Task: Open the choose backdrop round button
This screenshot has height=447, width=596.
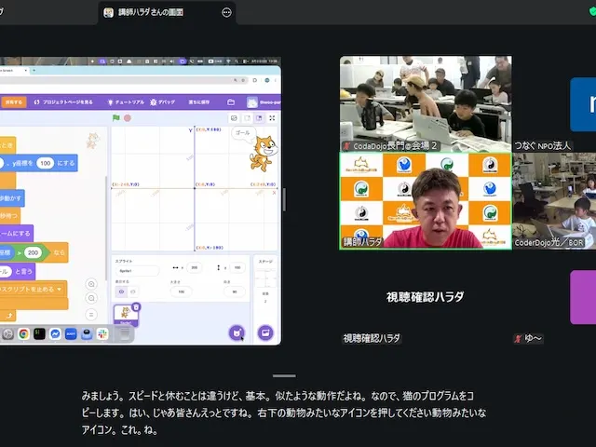Action: pyautogui.click(x=265, y=333)
